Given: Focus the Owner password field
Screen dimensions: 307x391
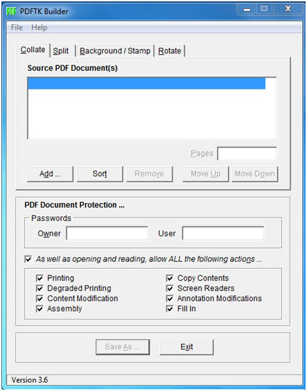Looking at the screenshot, I should click(107, 234).
